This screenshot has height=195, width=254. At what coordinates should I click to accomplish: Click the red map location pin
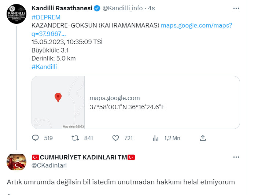tap(58, 97)
